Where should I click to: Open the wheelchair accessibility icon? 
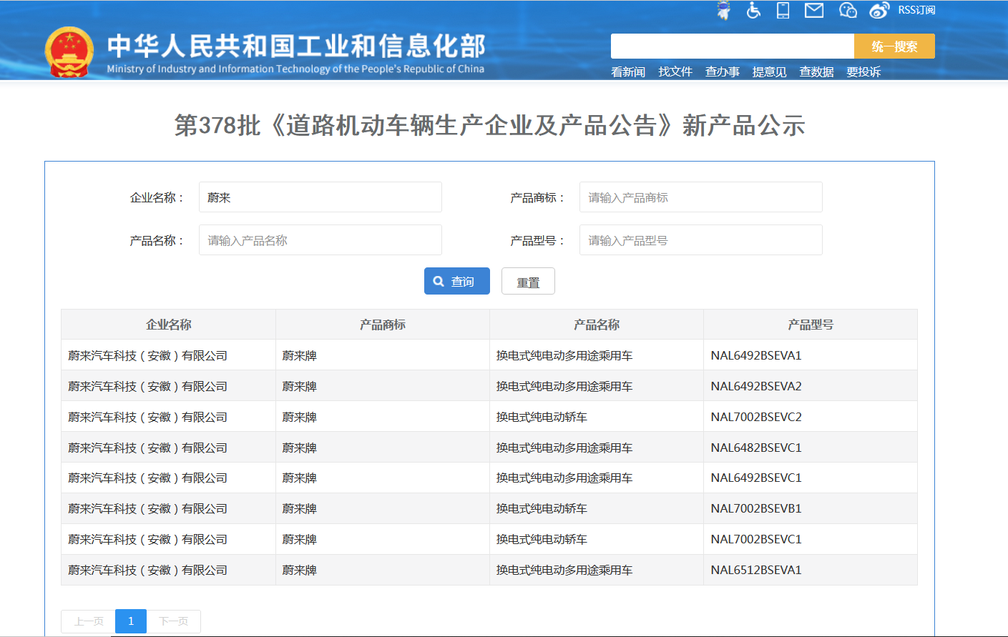(x=753, y=10)
